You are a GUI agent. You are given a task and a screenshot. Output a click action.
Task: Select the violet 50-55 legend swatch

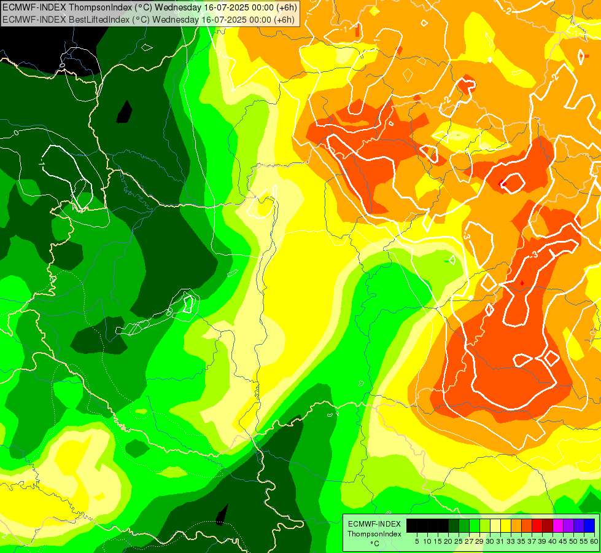pos(579,525)
